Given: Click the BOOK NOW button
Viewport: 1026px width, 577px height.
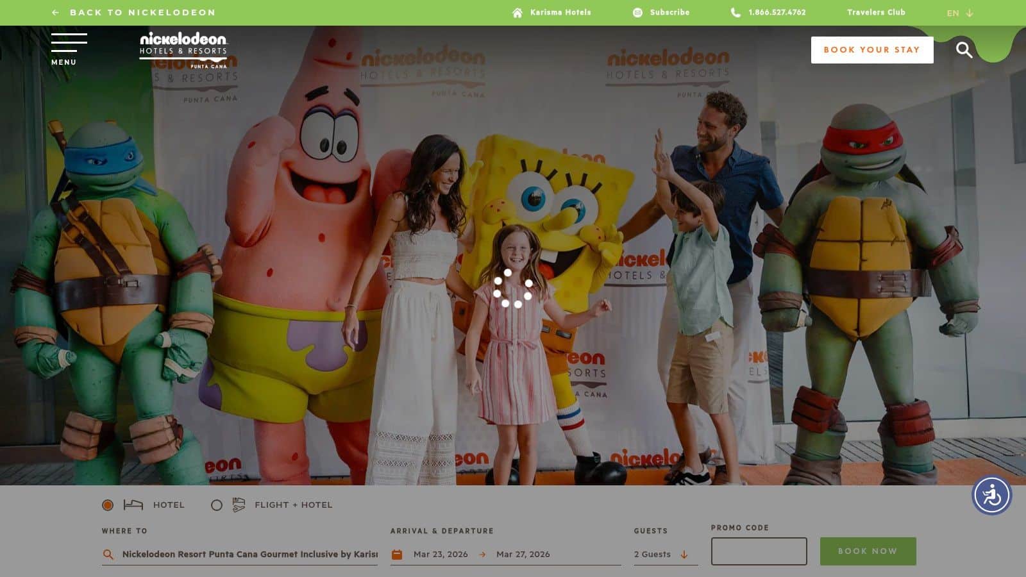Looking at the screenshot, I should tap(868, 551).
